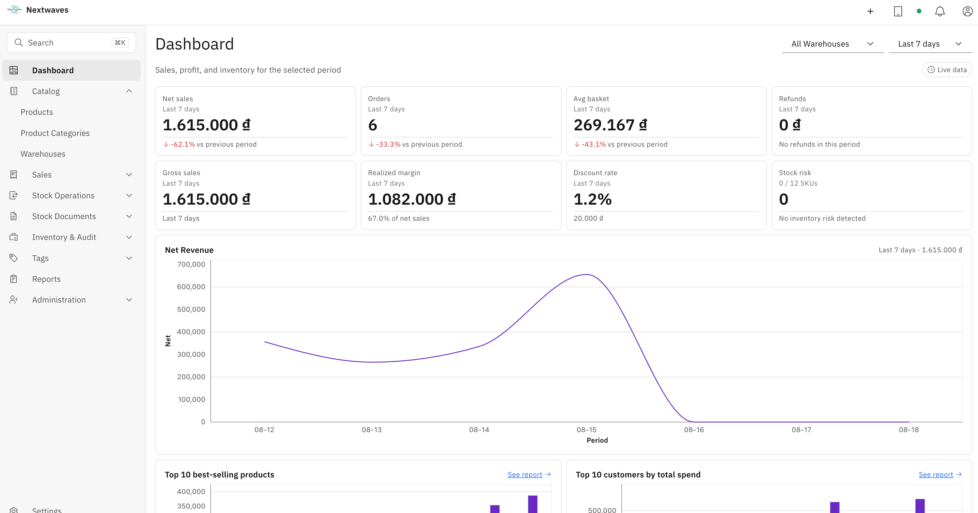Click the Net Revenue chart title

coord(189,250)
